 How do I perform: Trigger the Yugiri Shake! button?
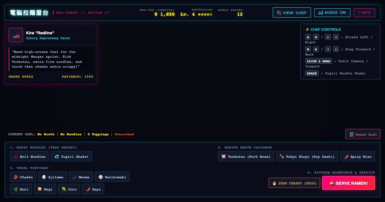click(71, 156)
